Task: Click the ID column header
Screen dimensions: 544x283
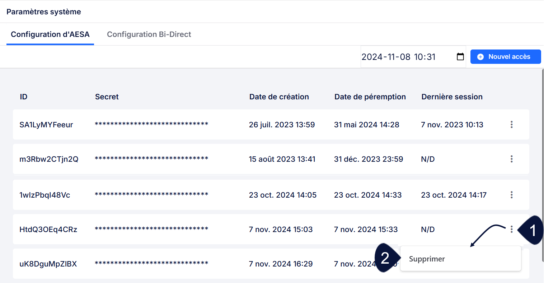Action: (24, 97)
